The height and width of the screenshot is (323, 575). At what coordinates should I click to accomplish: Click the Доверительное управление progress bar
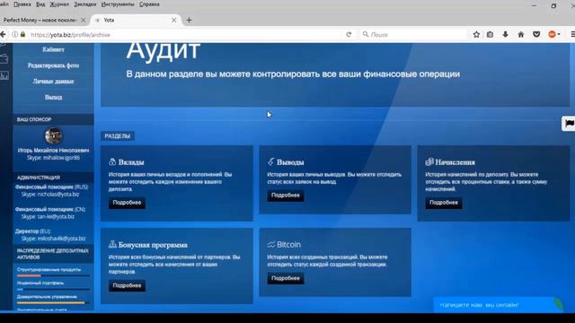pos(54,302)
